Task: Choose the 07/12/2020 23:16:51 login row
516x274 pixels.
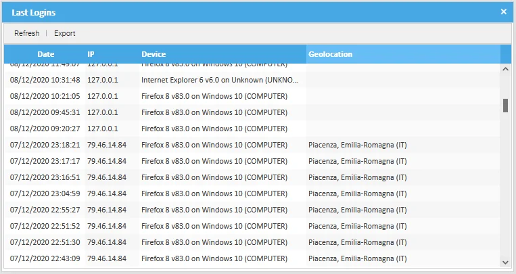Action: point(45,177)
